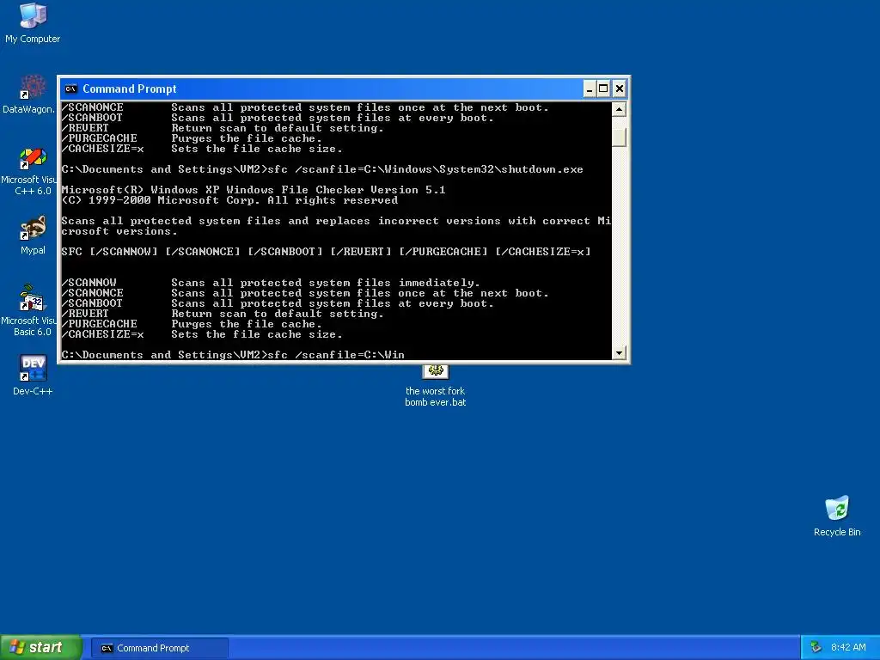Image resolution: width=880 pixels, height=660 pixels.
Task: Click the command line containing shutdown.exe
Action: click(322, 169)
